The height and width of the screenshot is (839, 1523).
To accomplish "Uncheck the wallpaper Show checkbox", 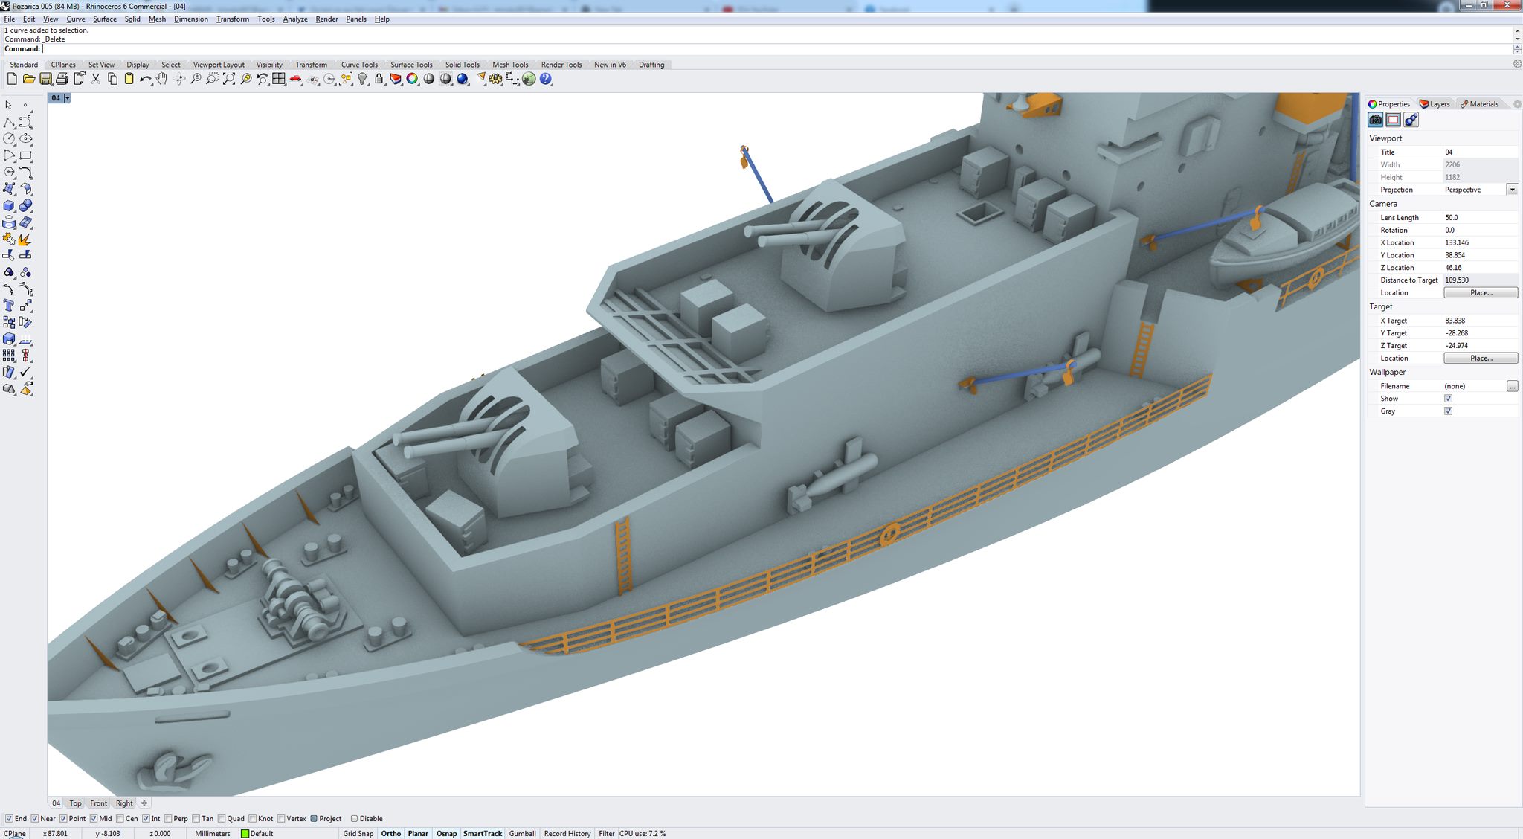I will point(1448,399).
